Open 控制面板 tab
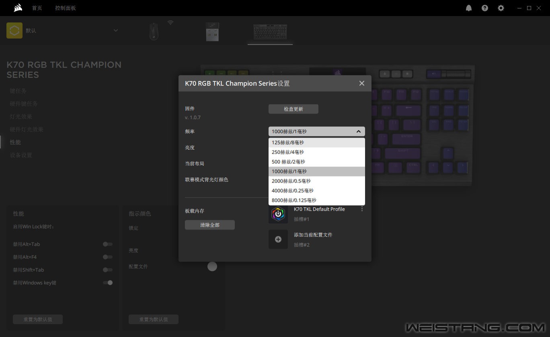Screen dimensions: 550x337 click(x=66, y=8)
